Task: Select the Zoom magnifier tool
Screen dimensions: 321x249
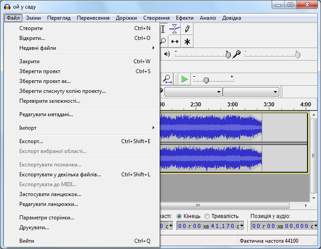Action: pyautogui.click(x=163, y=42)
